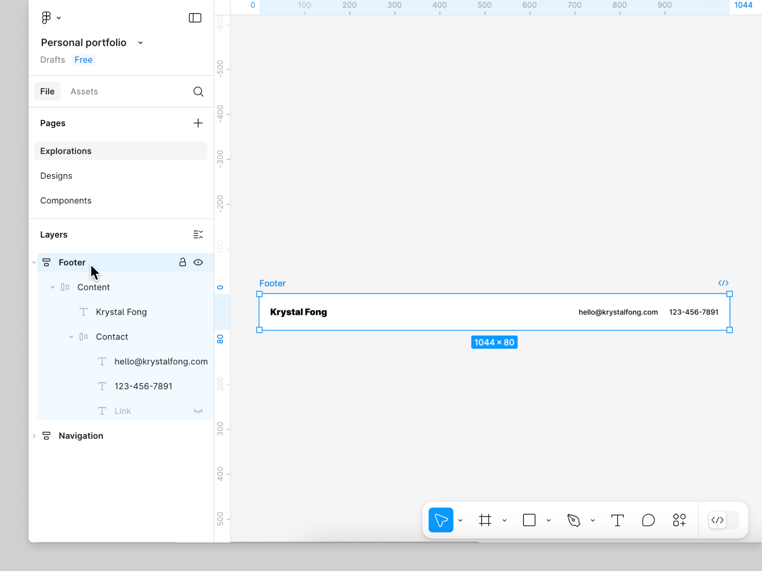The height and width of the screenshot is (571, 762).
Task: Click the search icon beside Assets
Action: coord(198,92)
